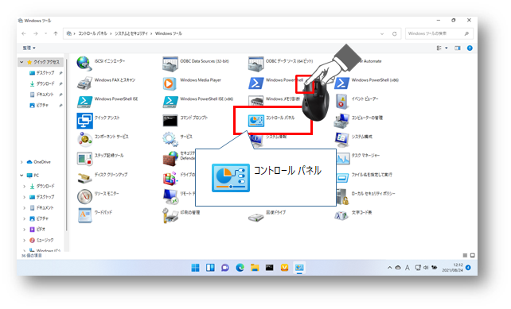This screenshot has width=511, height=309.
Task: Go forward using the forward arrow
Action: [x=36, y=33]
